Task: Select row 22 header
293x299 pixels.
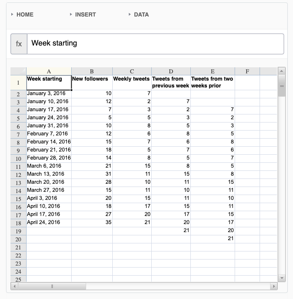Action: tap(18, 255)
